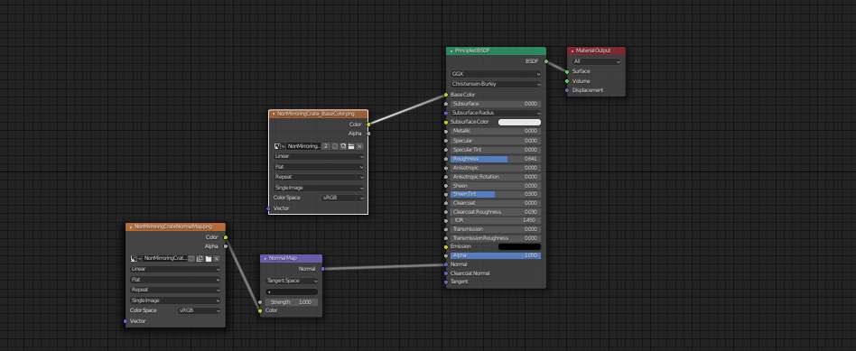Unlink image with X in BaseColor node
Screen dimensions: 856x351
(359, 146)
